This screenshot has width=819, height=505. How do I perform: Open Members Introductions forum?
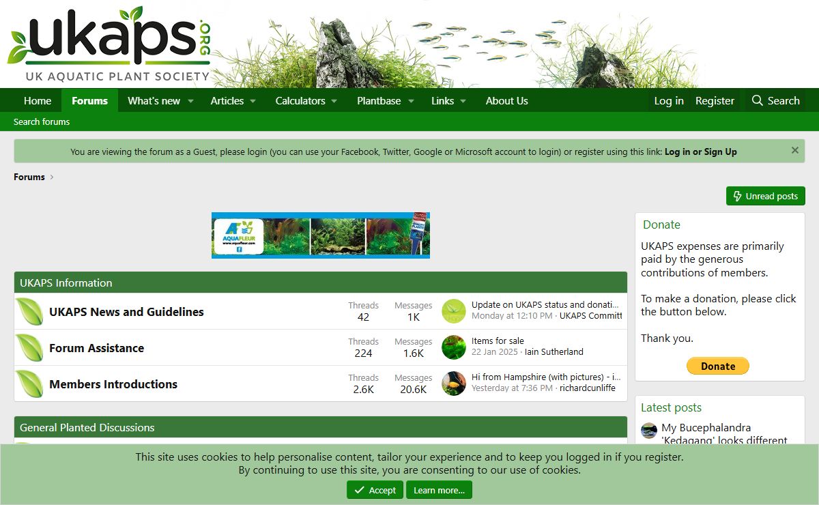pyautogui.click(x=113, y=384)
